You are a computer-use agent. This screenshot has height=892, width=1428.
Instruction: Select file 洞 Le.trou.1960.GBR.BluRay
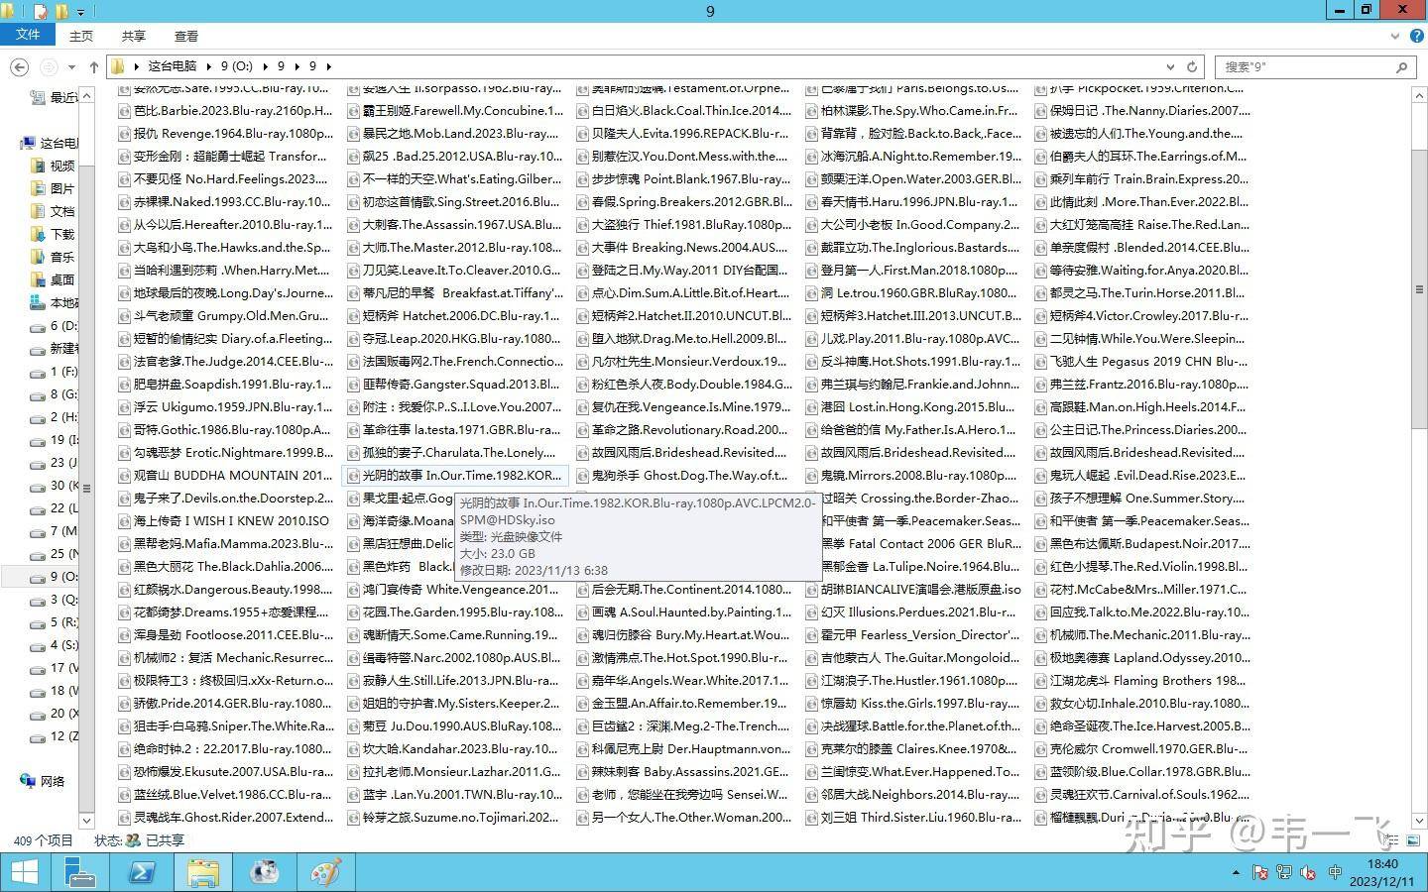pyautogui.click(x=912, y=293)
